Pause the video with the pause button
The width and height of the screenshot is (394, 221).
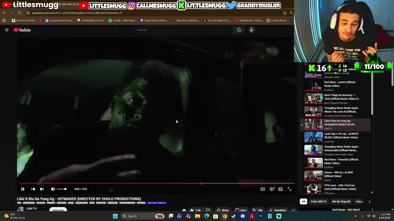[x=22, y=189]
